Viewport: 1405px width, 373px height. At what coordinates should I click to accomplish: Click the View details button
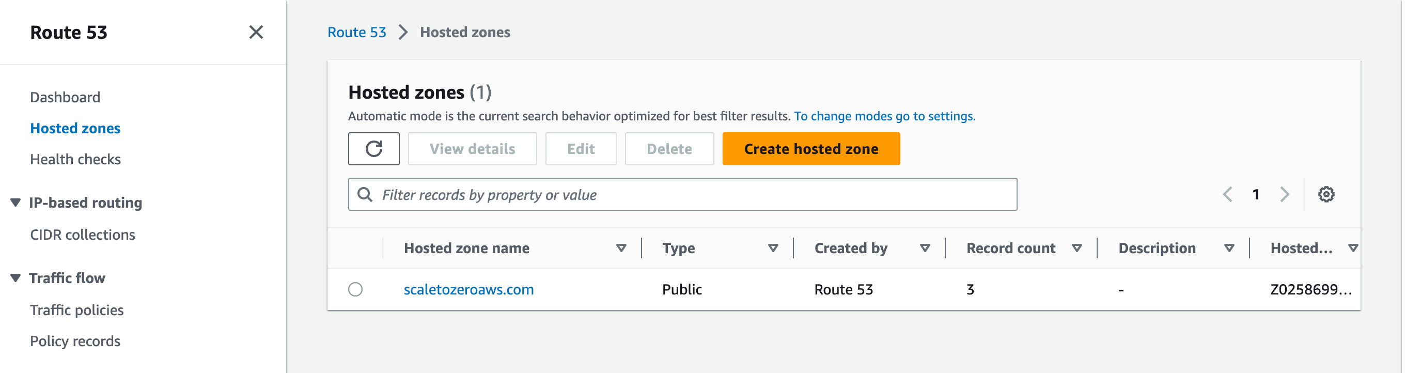tap(472, 149)
